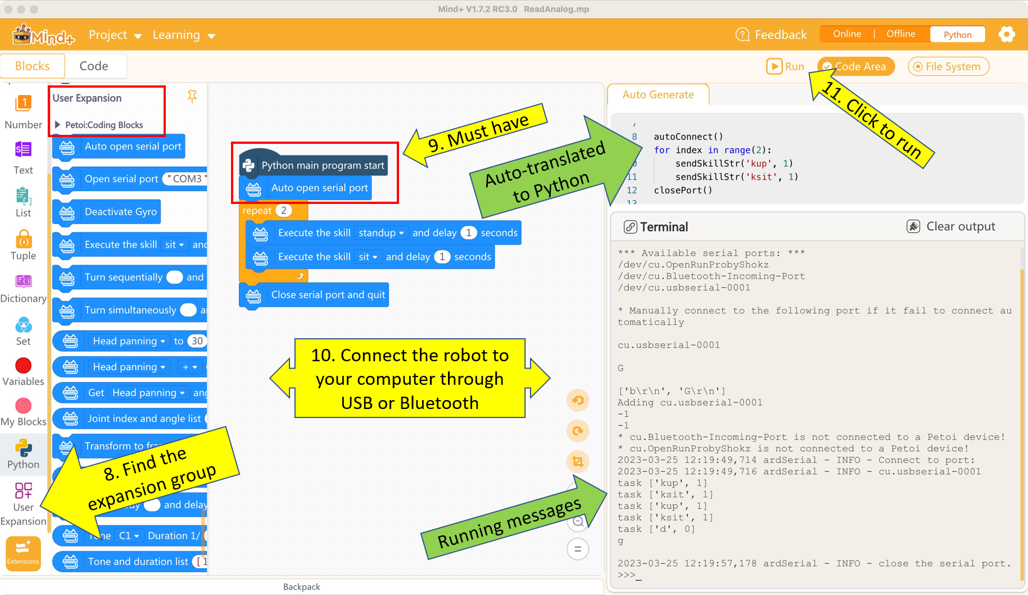
Task: Select the red Variables category swatch
Action: (23, 366)
